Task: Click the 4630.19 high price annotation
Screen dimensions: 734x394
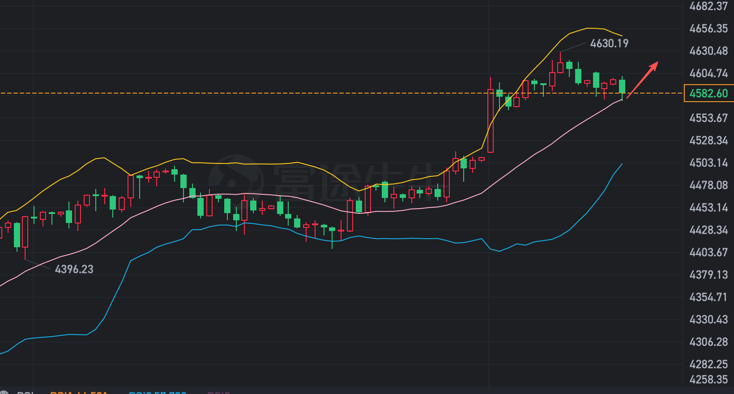Action: 609,43
